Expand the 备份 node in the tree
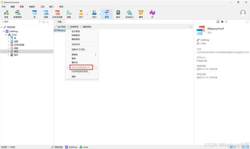The height and width of the screenshot is (149, 250). tap(8, 55)
